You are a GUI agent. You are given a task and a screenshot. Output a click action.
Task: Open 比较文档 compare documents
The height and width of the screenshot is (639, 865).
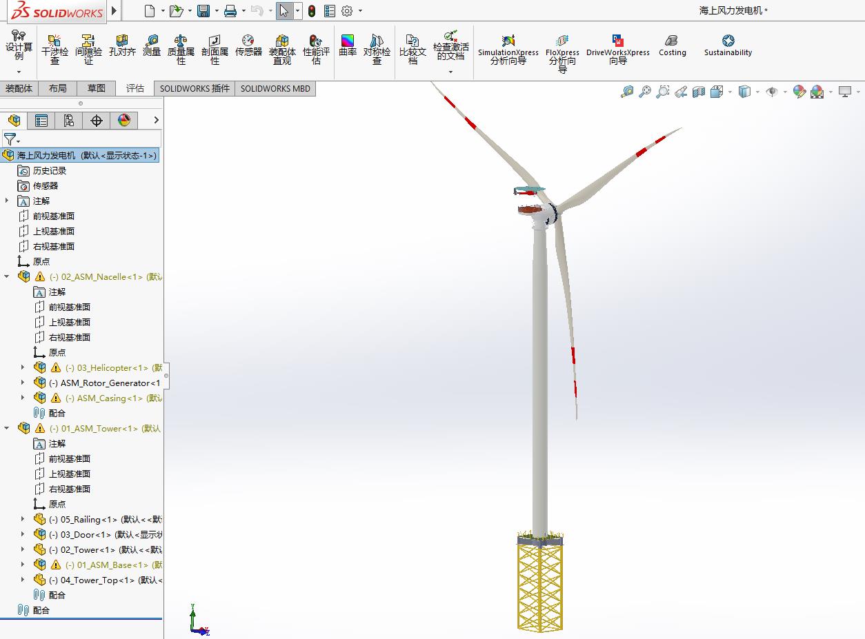point(412,50)
